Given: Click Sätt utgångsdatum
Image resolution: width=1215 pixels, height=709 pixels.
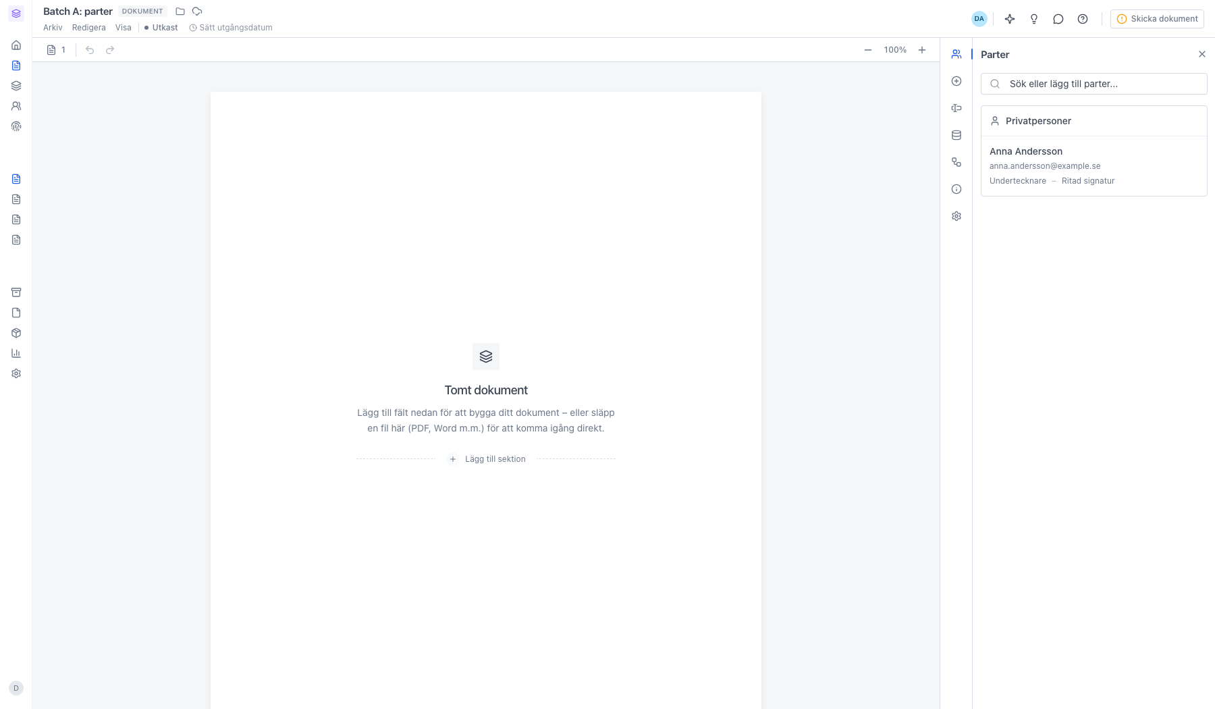Looking at the screenshot, I should click(231, 28).
